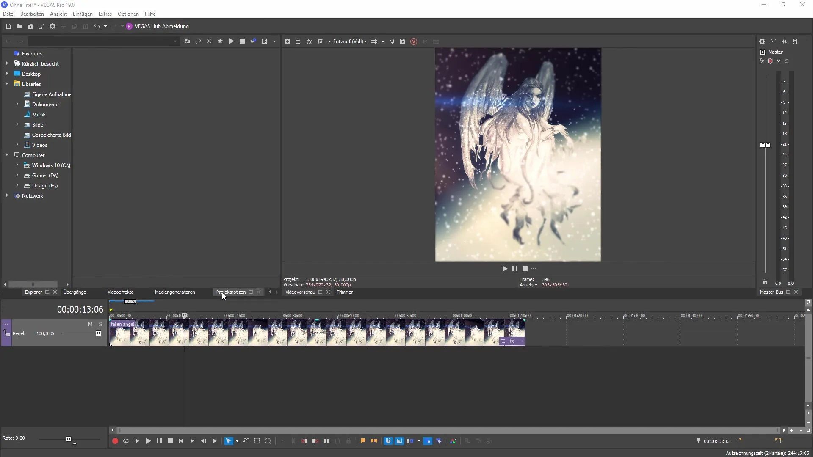Select the Favorites folder
Image resolution: width=813 pixels, height=457 pixels.
tap(32, 54)
